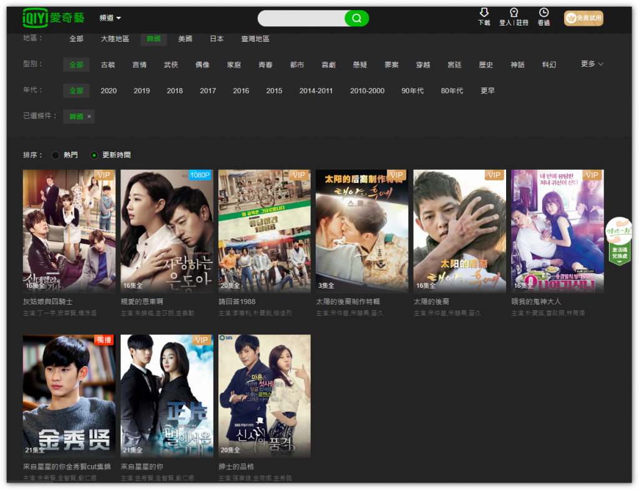639x490 pixels.
Task: Click 看過 history label
Action: click(x=544, y=23)
